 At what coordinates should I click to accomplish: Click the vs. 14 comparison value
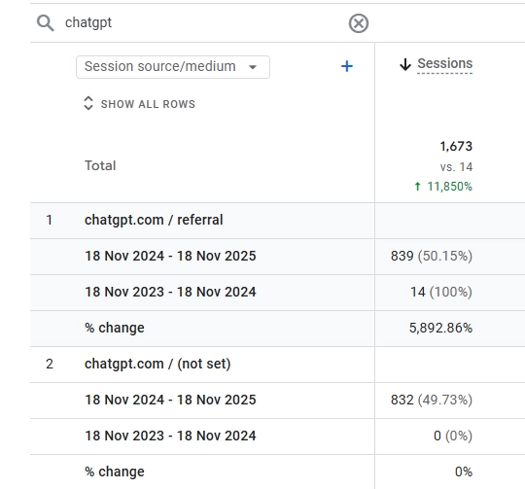point(456,166)
